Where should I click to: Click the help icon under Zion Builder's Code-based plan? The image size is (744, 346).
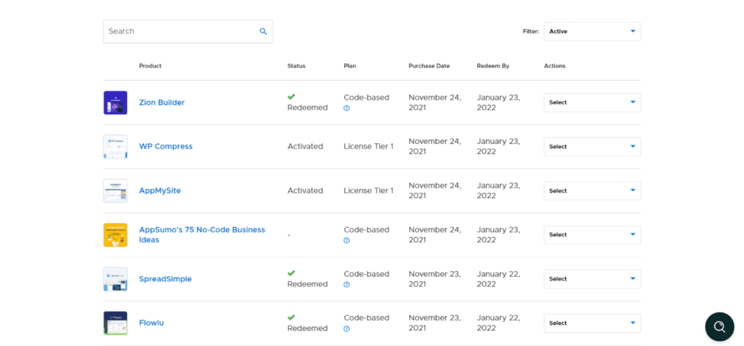tap(347, 108)
